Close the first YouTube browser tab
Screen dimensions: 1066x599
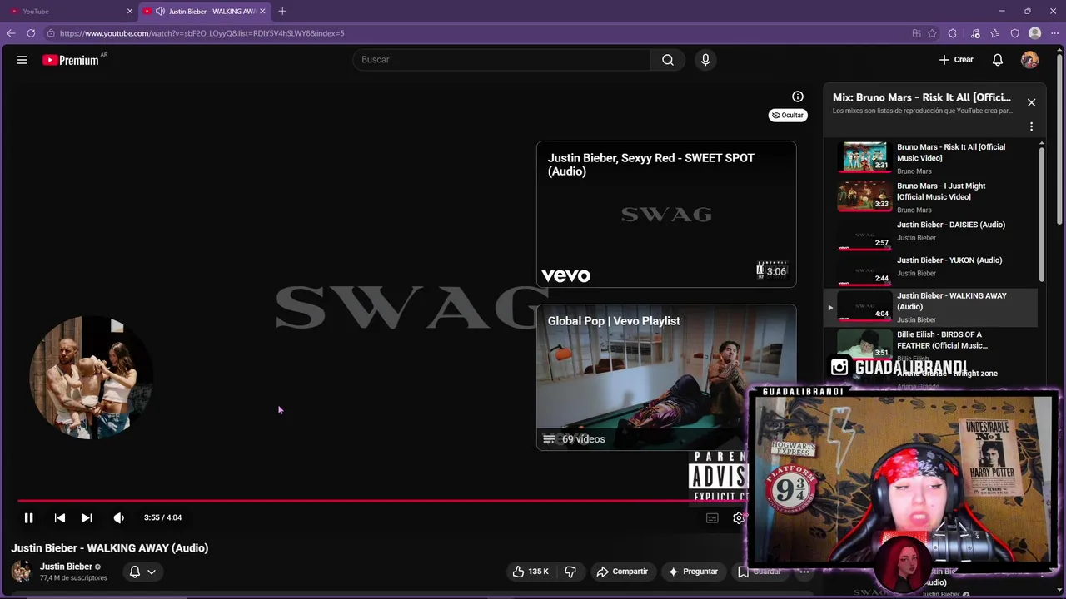click(129, 12)
